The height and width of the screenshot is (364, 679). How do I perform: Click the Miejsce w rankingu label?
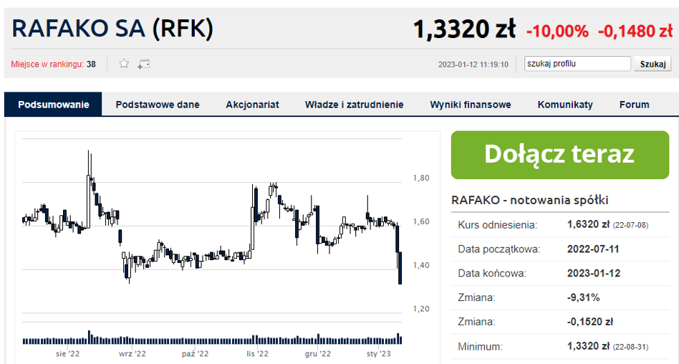click(x=47, y=64)
